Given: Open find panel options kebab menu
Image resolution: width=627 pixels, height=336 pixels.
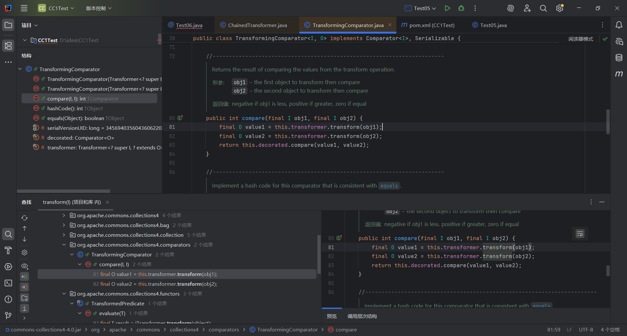Looking at the screenshot, I should [x=591, y=202].
